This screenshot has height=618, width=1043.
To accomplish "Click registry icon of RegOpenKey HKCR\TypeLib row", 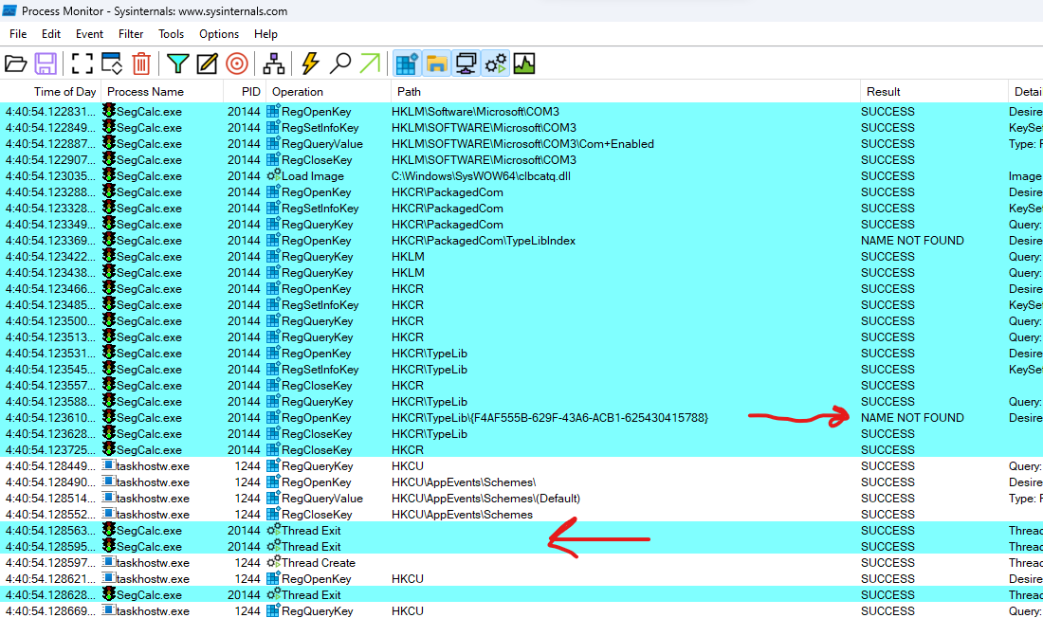I will (x=273, y=354).
